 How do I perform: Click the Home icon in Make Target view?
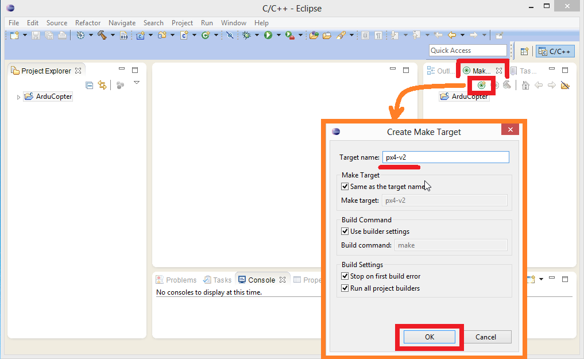click(525, 86)
